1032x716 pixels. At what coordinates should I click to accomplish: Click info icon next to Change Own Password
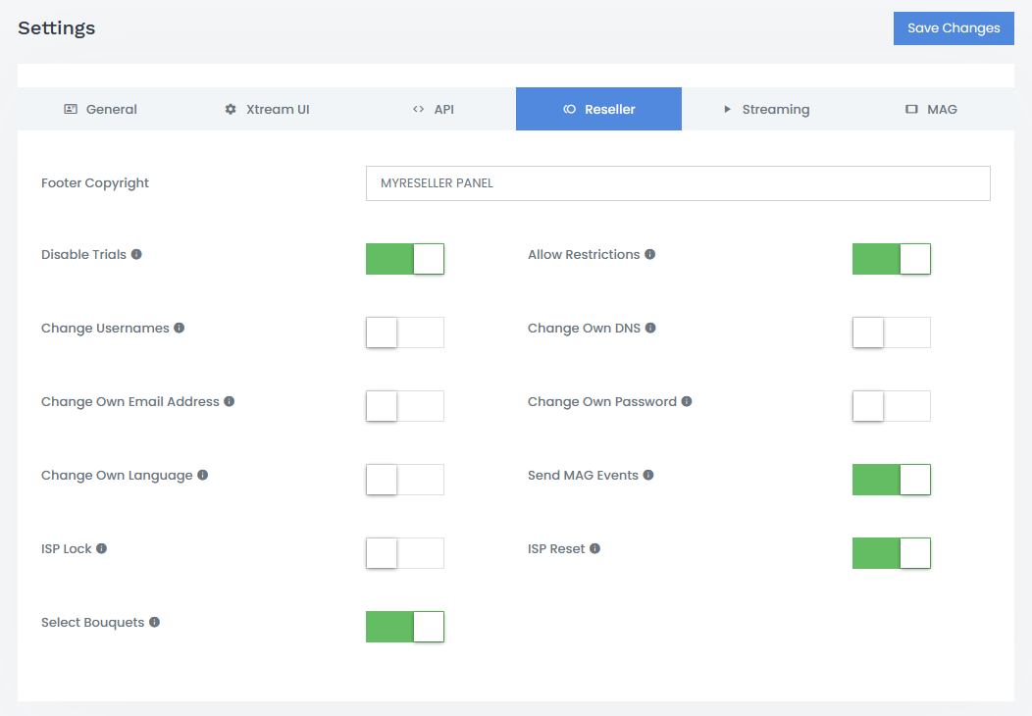[x=687, y=402]
